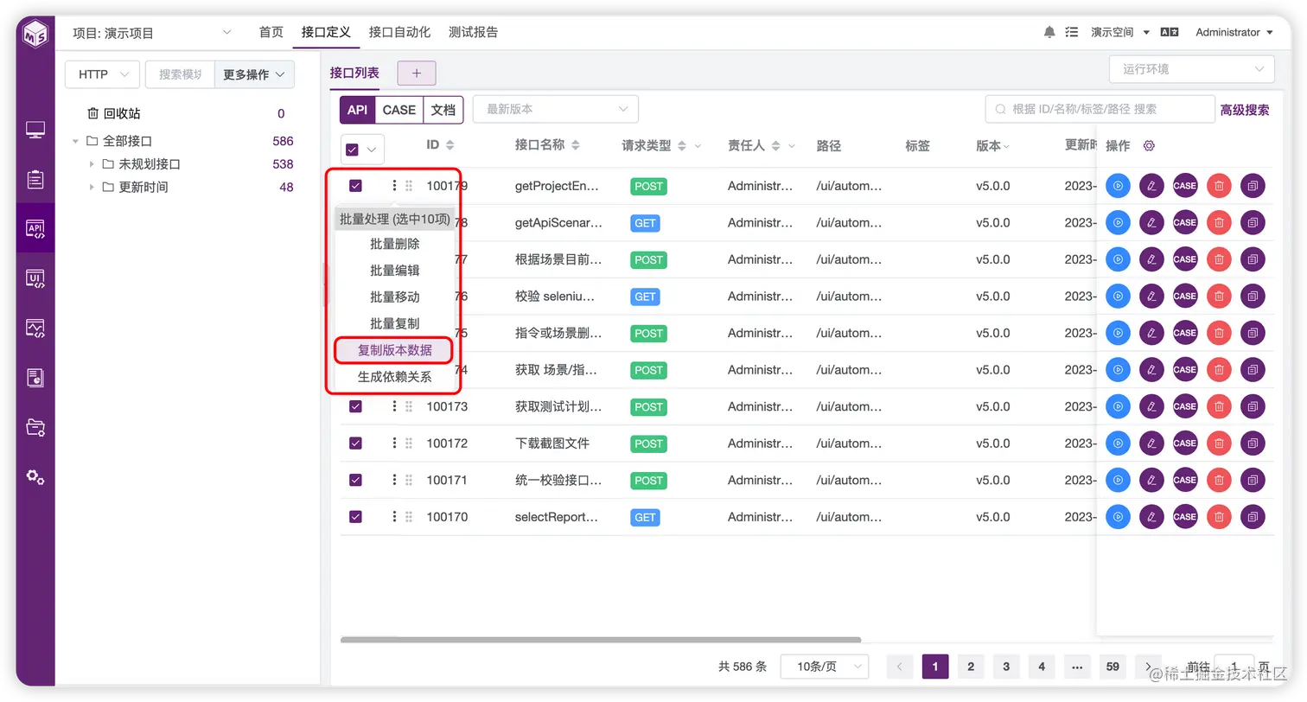This screenshot has height=702, width=1307.
Task: Open the table column settings gear icon
Action: 1148,145
